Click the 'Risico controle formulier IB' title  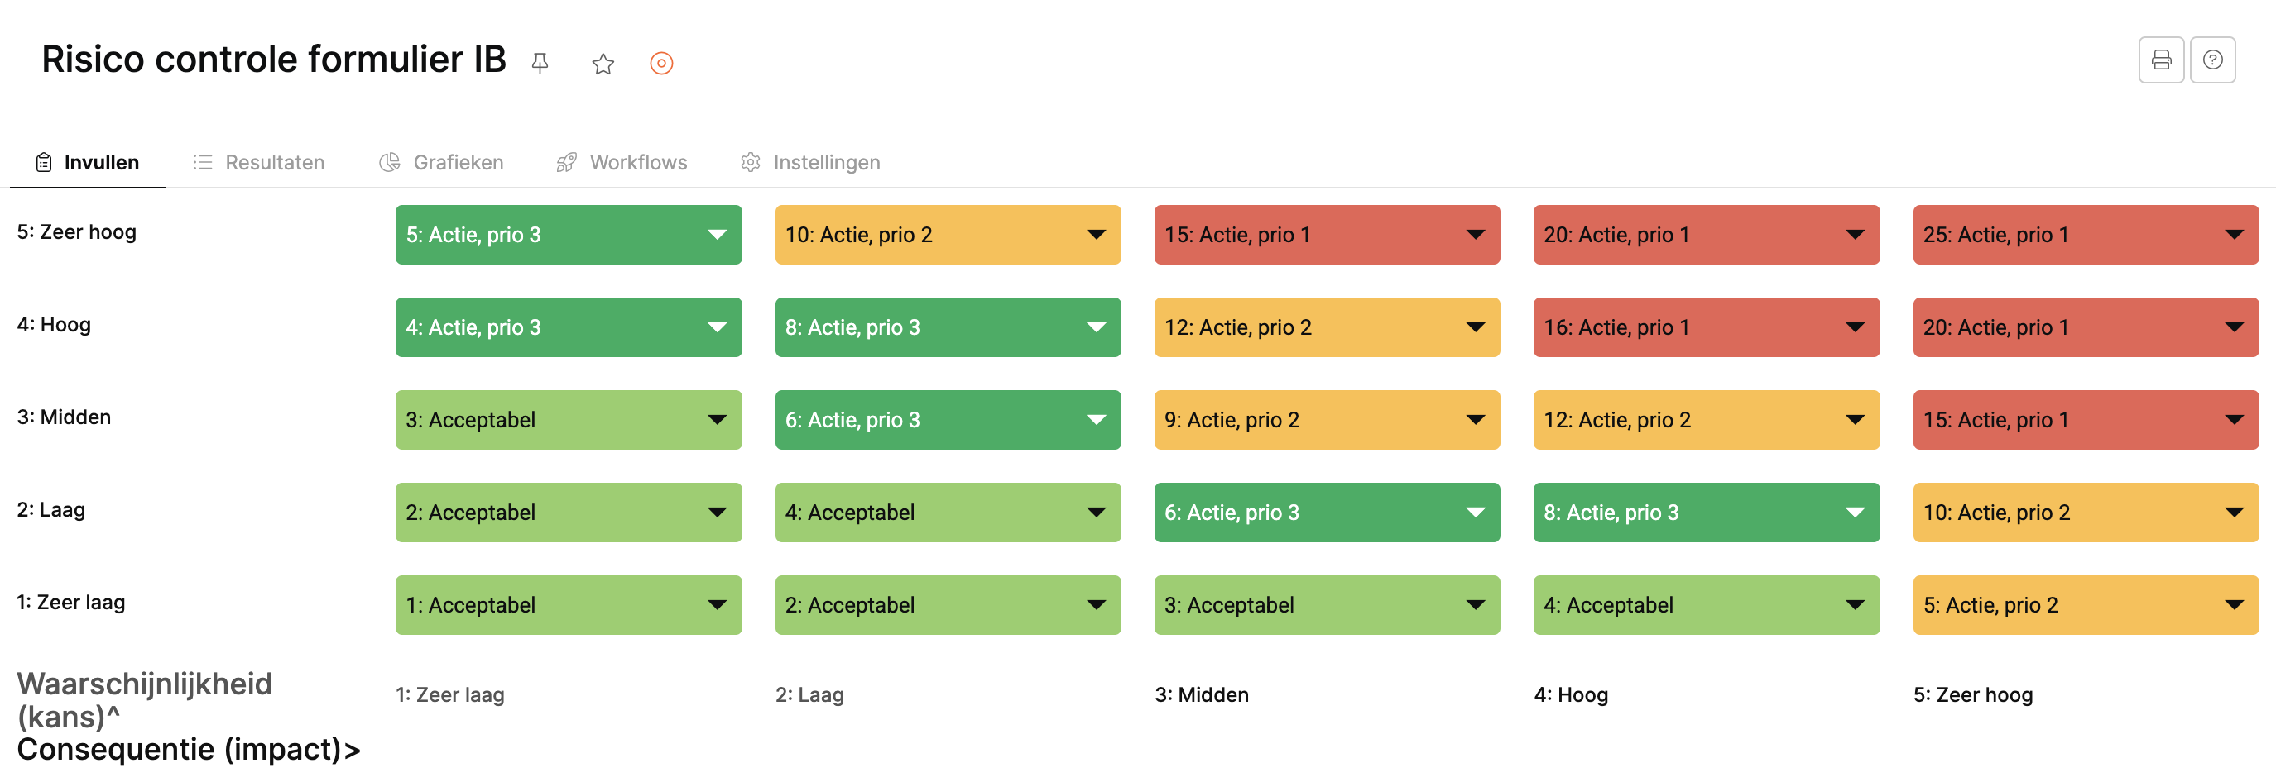click(x=273, y=60)
